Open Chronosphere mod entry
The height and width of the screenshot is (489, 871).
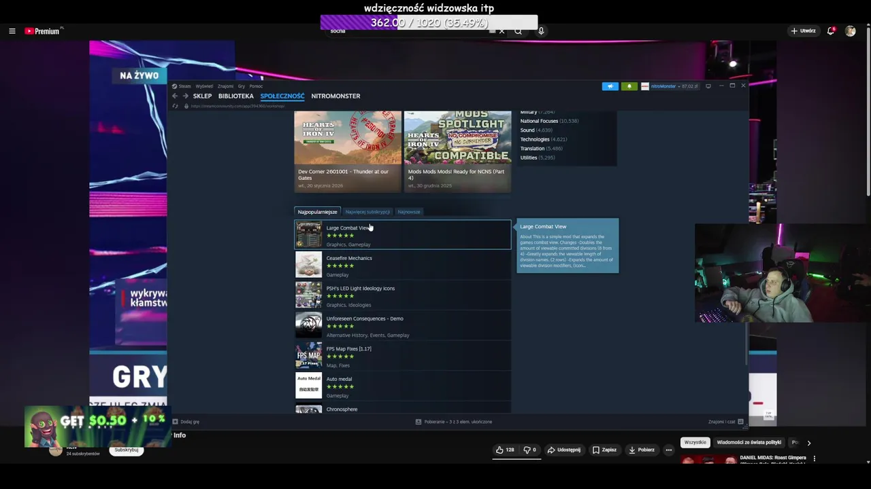(403, 409)
